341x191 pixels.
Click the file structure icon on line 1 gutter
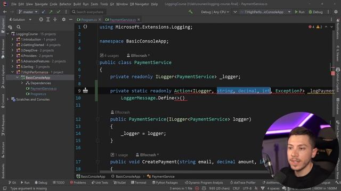[x=85, y=27]
